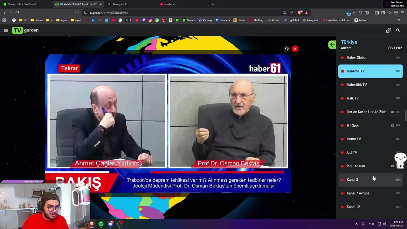
Task: Open the TV Garden hamburger menu
Action: click(x=6, y=30)
